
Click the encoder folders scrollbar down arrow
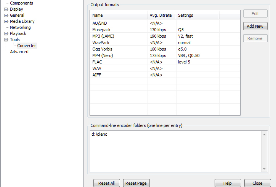pos(264,169)
